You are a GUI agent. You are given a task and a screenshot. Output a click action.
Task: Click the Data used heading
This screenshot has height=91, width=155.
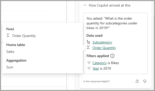click(x=95, y=35)
